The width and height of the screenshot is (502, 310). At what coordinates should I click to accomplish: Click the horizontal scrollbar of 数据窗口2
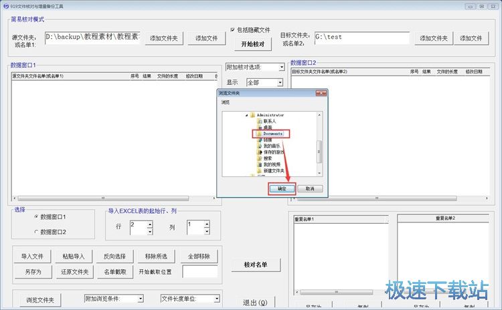(390, 198)
